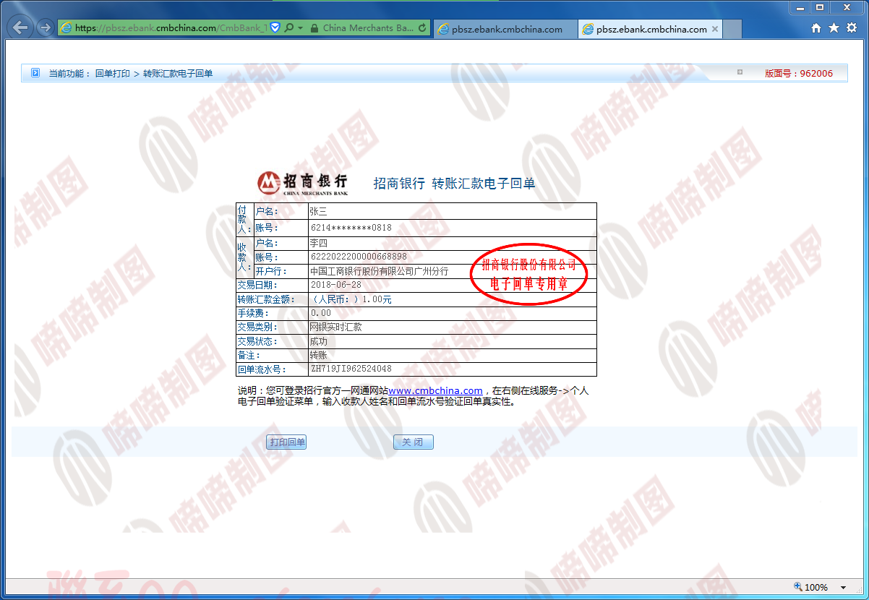This screenshot has height=600, width=869.
Task: Click the padlock security icon
Action: pyautogui.click(x=314, y=29)
